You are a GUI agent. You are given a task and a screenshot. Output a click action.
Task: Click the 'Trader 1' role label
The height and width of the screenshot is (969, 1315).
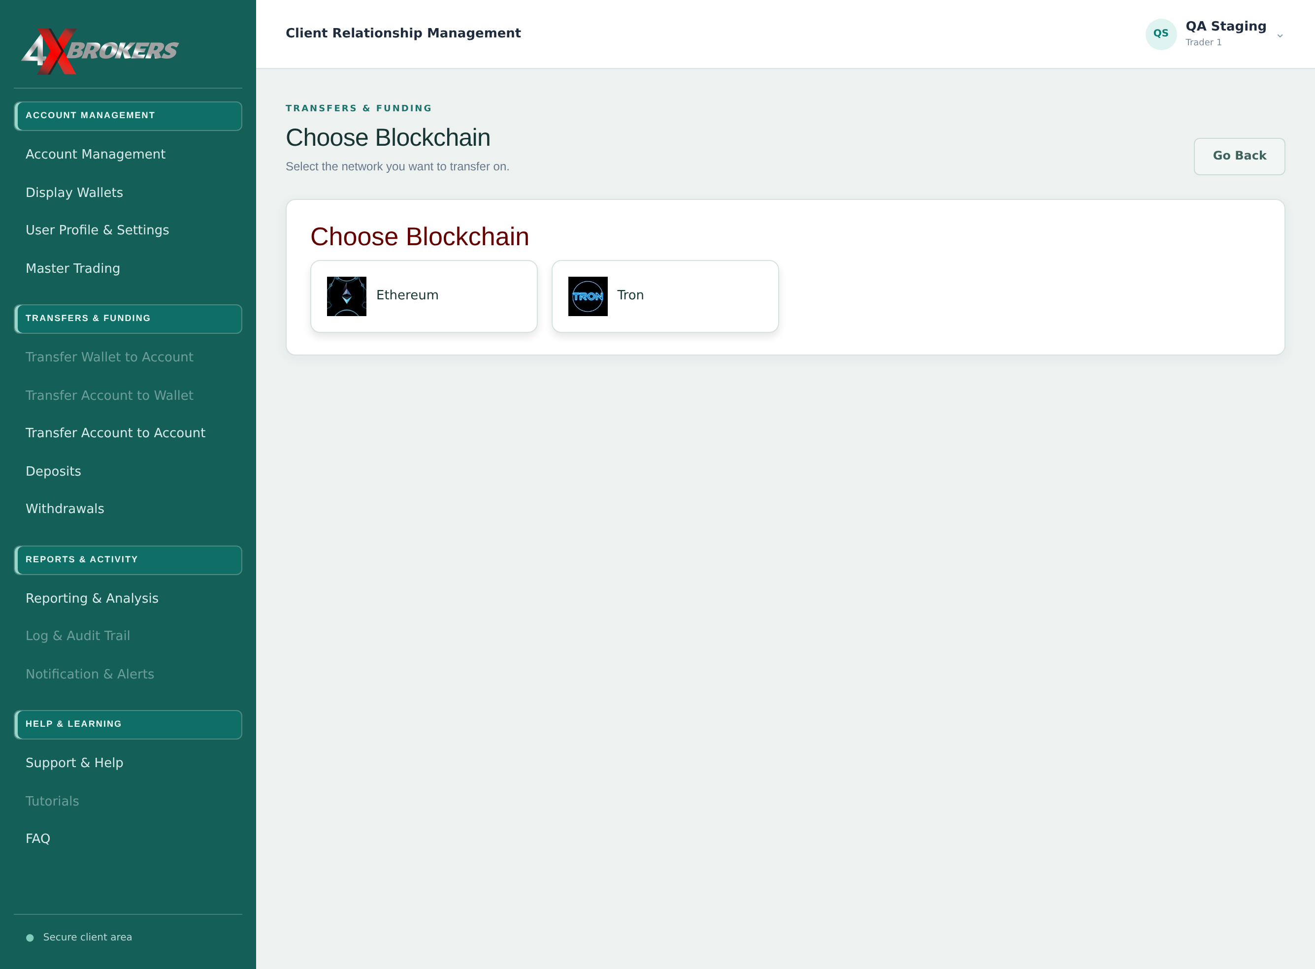1204,42
